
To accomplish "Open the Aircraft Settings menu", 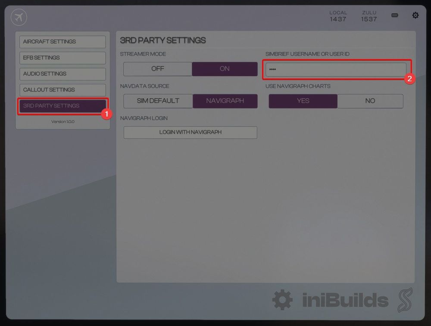I will [x=62, y=42].
